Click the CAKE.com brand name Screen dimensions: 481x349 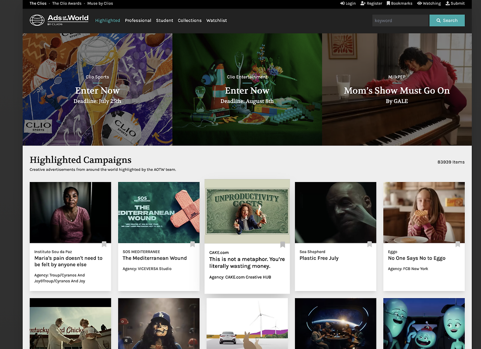[219, 252]
